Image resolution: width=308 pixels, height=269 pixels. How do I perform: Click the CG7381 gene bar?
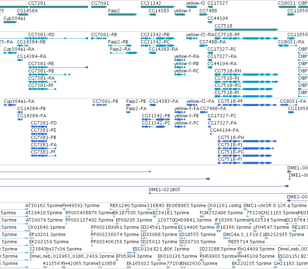coord(58,7)
